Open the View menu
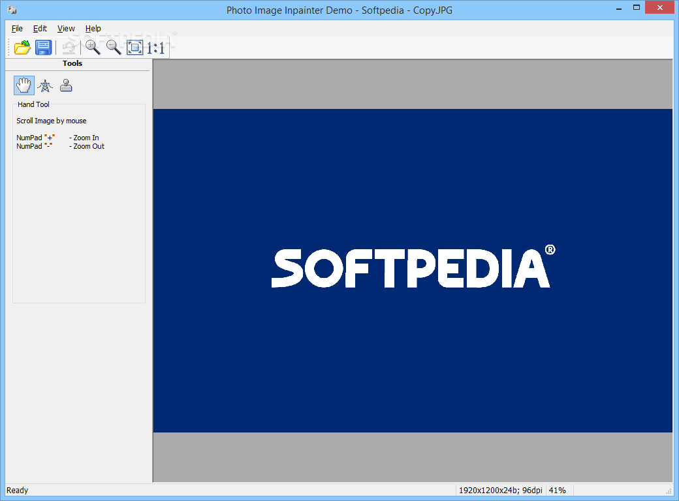Image resolution: width=679 pixels, height=501 pixels. point(66,29)
